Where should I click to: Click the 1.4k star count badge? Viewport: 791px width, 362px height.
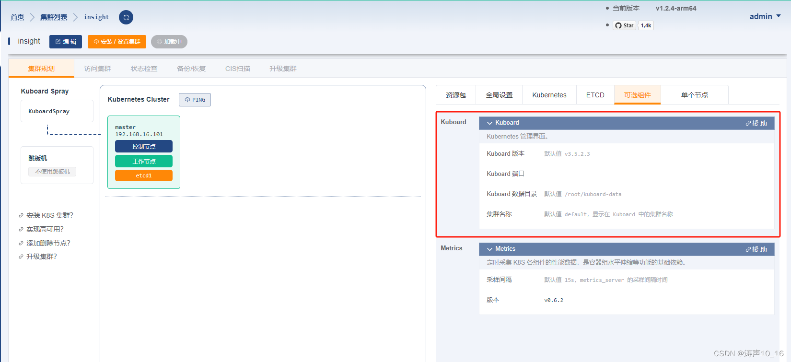pos(646,25)
